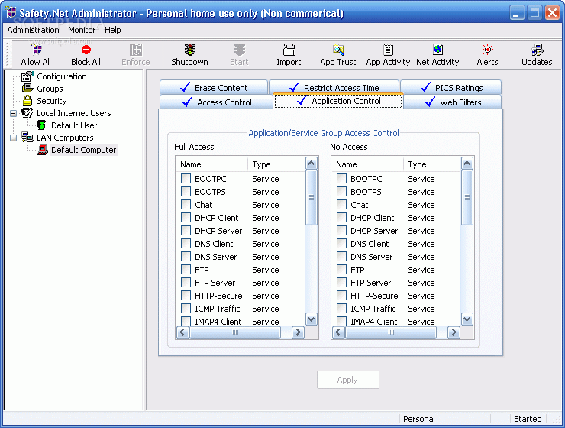Screen dimensions: 565x428
Task: Select the Security padlock icon
Action: [27, 101]
